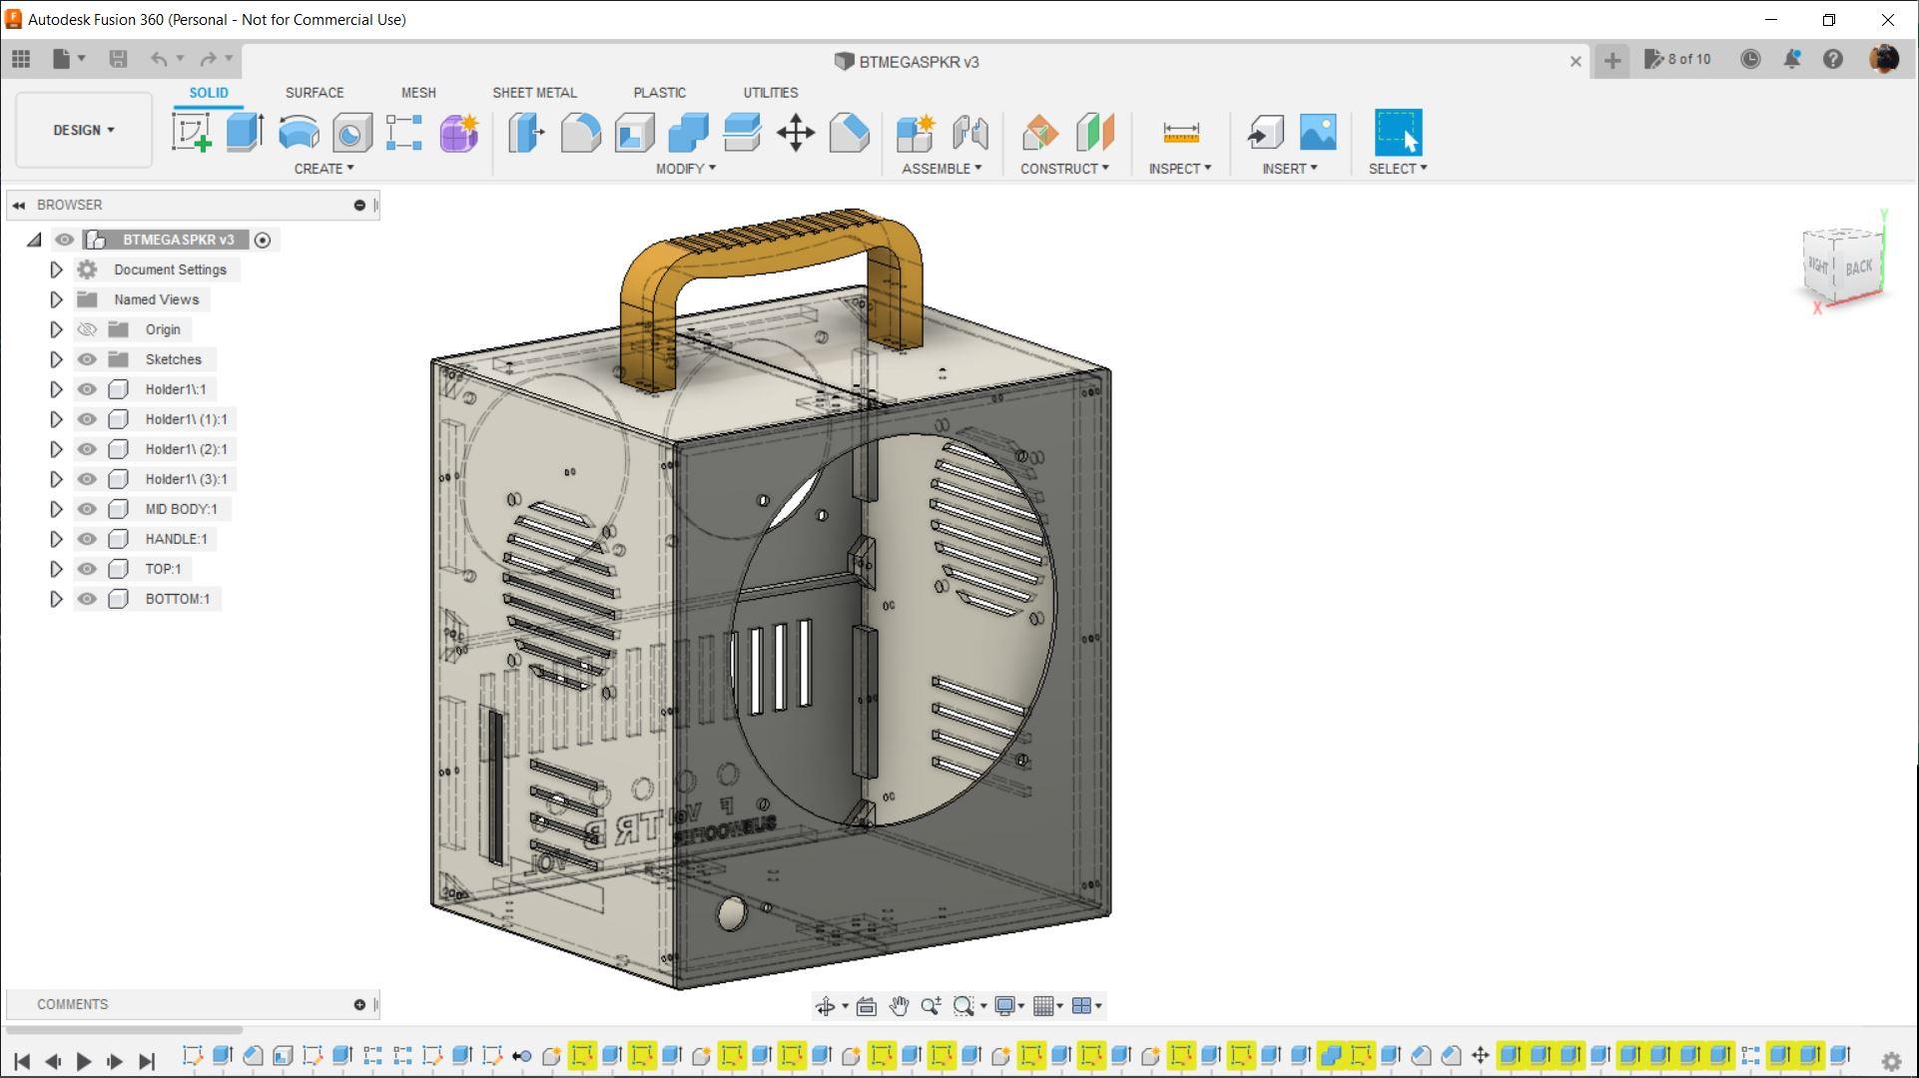Open the MODIFY dropdown menu
This screenshot has width=1919, height=1078.
(x=685, y=169)
